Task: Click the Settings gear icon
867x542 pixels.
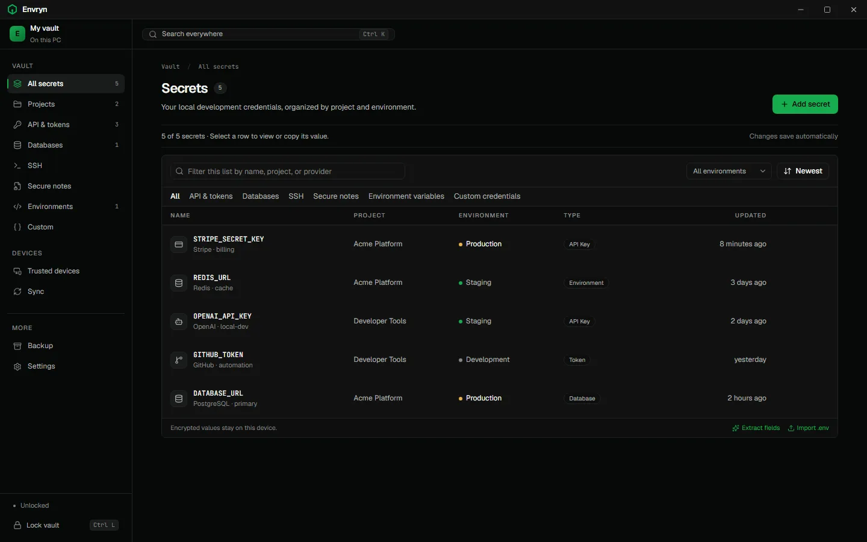Action: tap(17, 366)
